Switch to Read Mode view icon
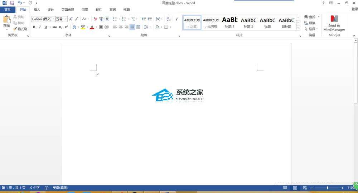358x193 pixels. 285,188
